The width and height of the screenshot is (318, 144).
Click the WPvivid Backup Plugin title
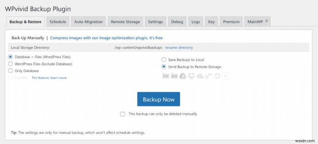pyautogui.click(x=38, y=9)
